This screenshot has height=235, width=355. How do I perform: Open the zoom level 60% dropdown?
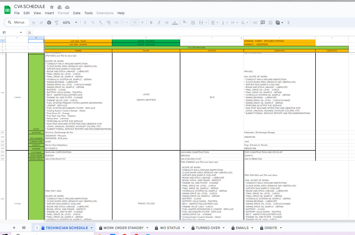click(x=70, y=23)
